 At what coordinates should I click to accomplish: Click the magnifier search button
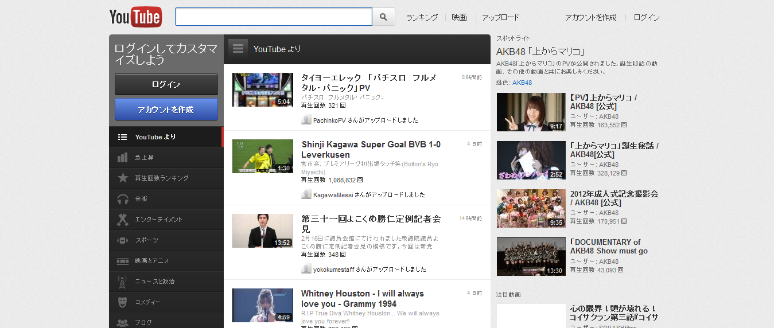click(384, 17)
